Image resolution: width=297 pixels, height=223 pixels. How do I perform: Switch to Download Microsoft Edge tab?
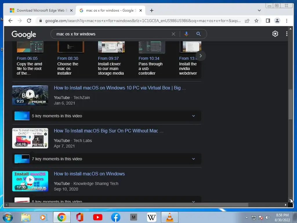pyautogui.click(x=41, y=10)
